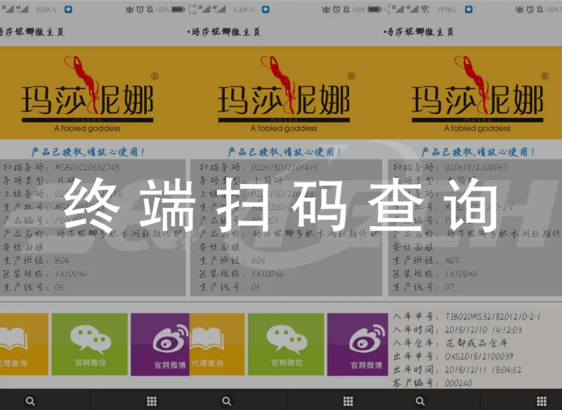Select the 生产线号 07 row
This screenshot has height=410, width=562.
tap(424, 288)
